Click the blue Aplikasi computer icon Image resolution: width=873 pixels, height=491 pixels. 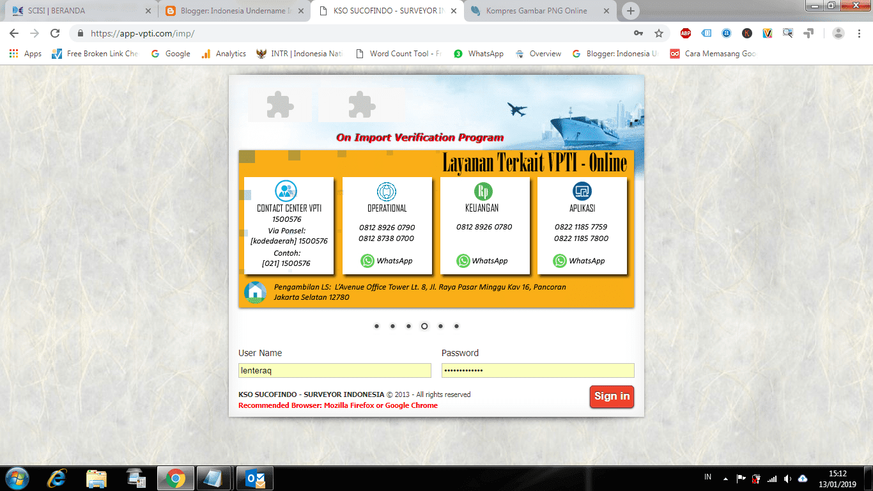pos(582,191)
